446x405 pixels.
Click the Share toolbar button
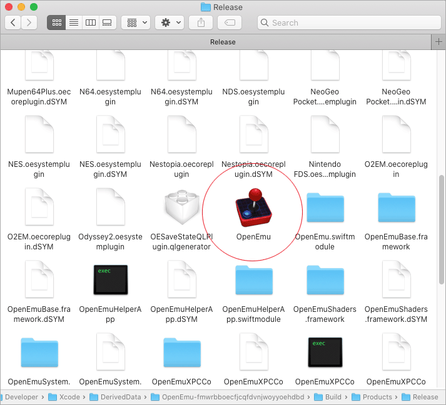(201, 22)
